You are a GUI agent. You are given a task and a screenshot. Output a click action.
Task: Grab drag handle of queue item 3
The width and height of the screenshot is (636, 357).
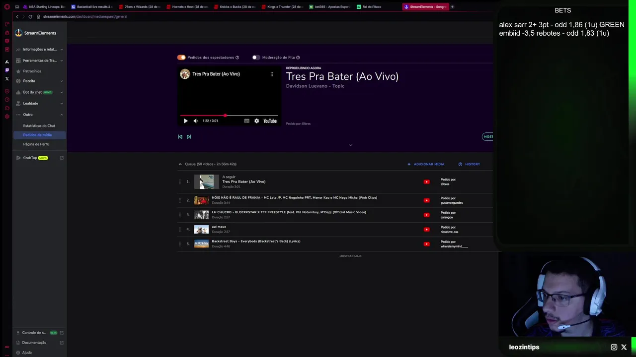click(180, 215)
